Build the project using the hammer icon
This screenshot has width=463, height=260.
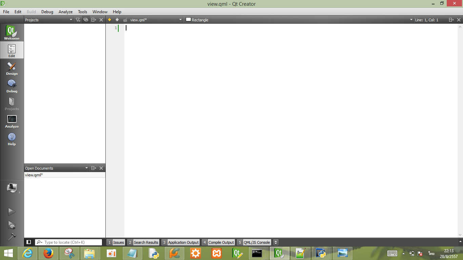click(12, 237)
